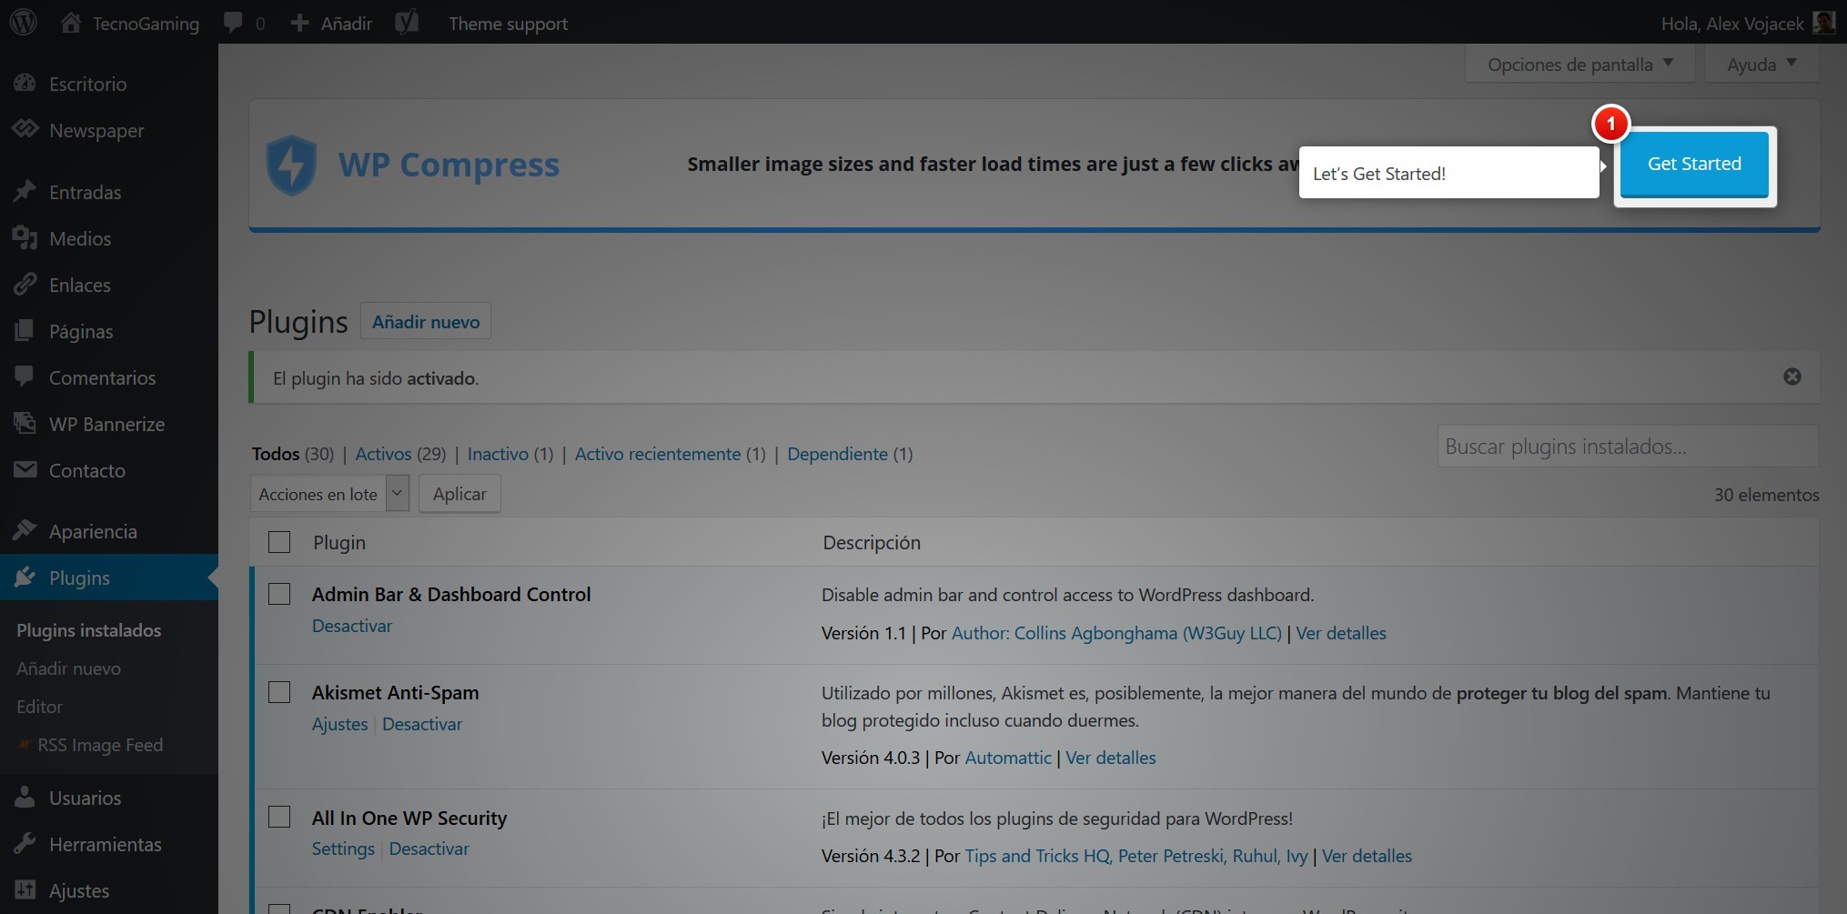Click the WP Compress shield logo
The width and height of the screenshot is (1847, 914).
pos(291,165)
